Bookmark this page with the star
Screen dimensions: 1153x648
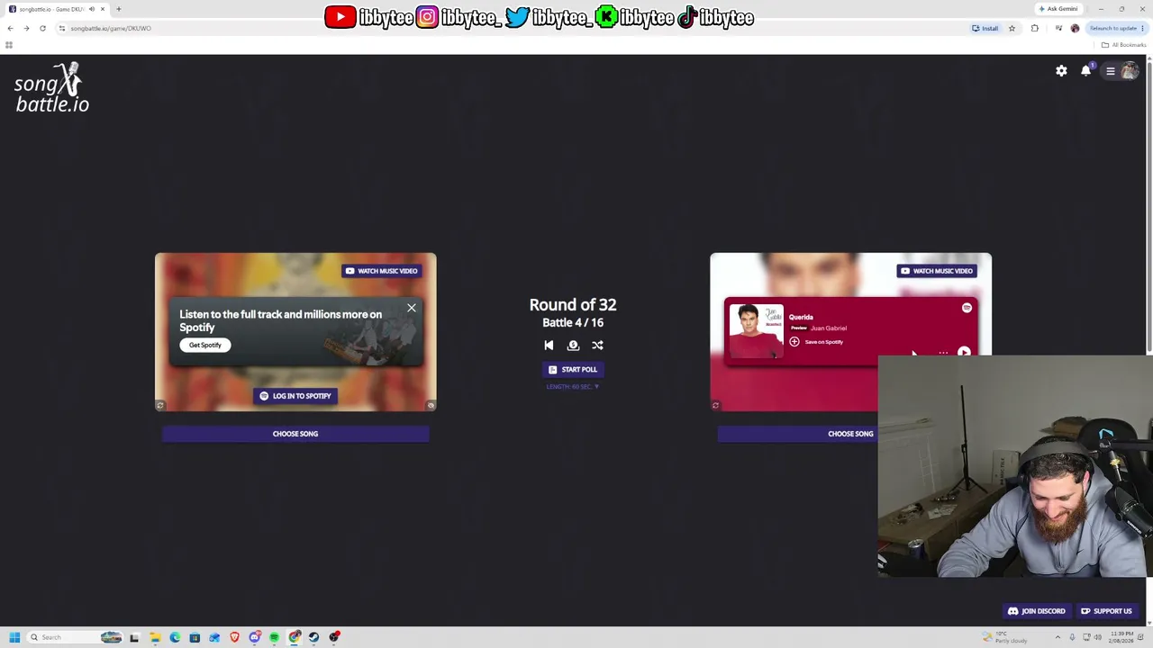pos(1012,28)
